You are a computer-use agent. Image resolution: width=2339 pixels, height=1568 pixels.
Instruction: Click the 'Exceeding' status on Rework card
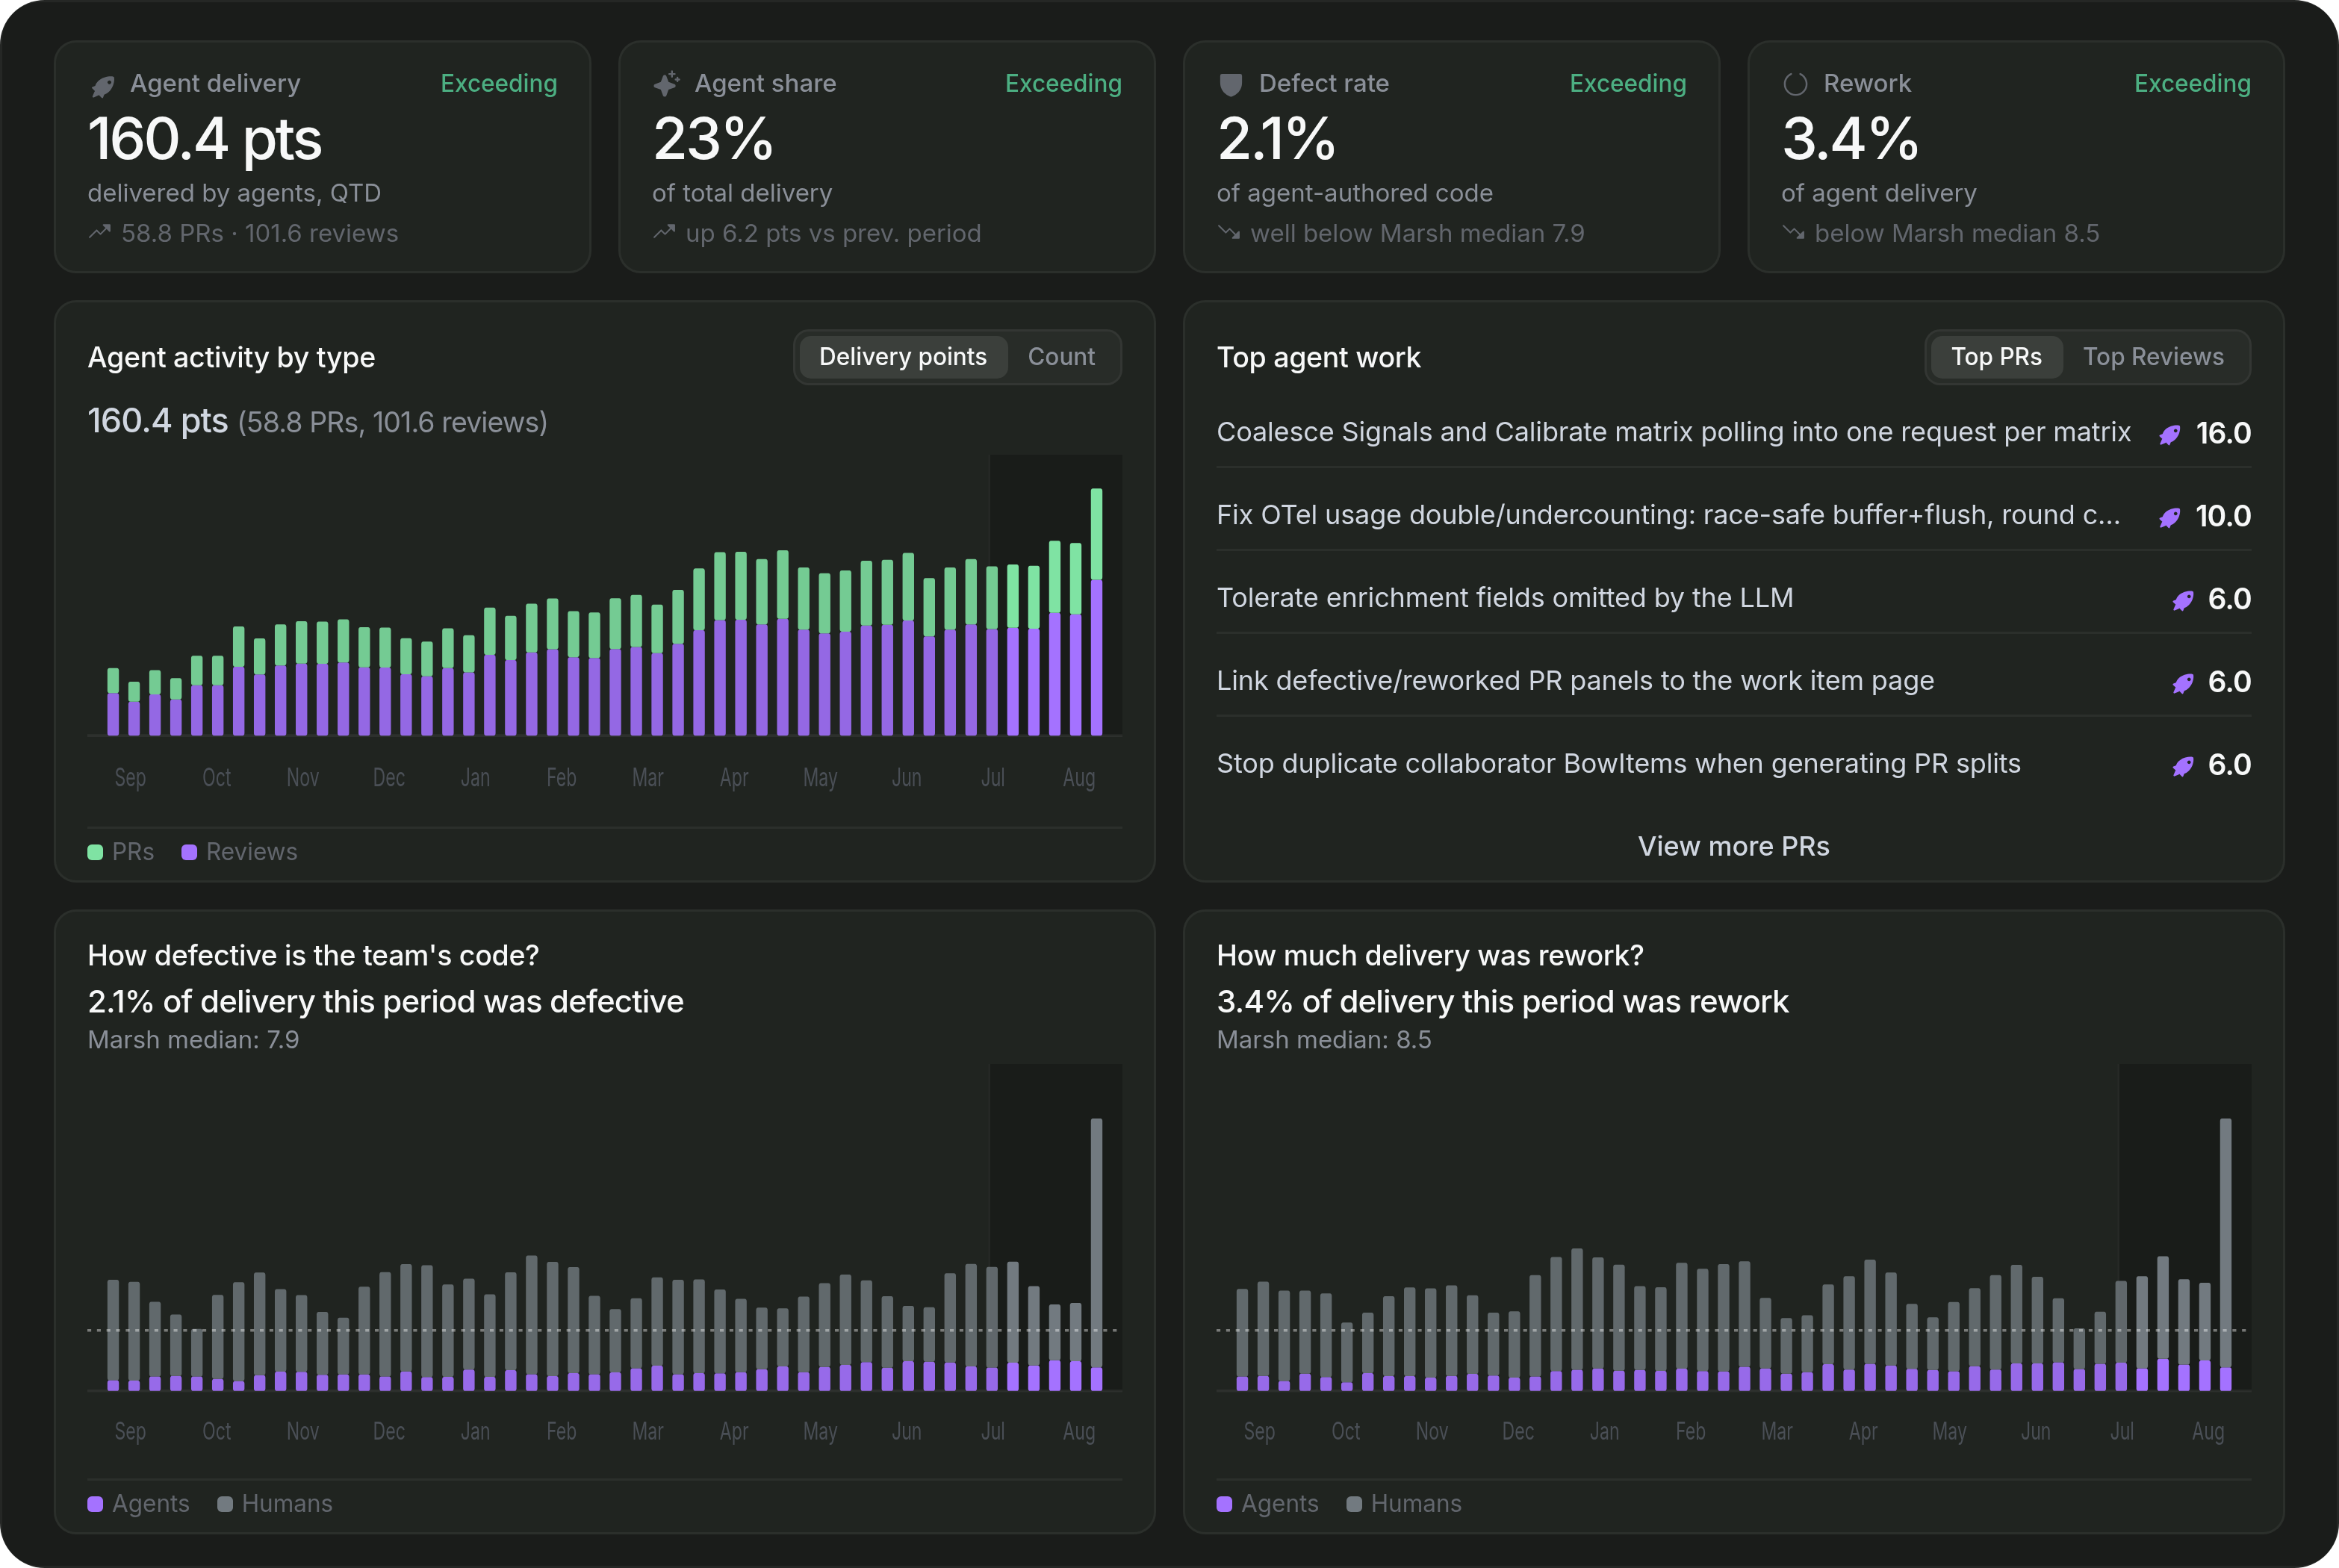pos(2192,84)
